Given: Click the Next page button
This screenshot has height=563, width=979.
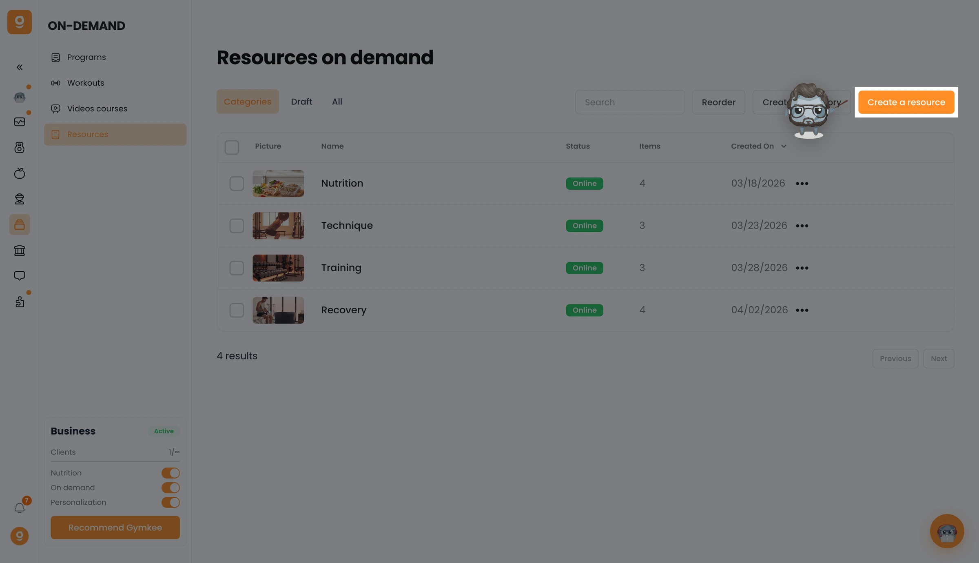Looking at the screenshot, I should click(939, 359).
